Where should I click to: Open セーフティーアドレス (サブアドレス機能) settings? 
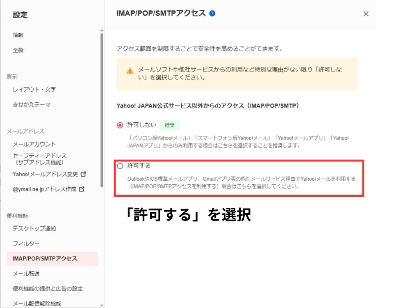click(x=39, y=159)
